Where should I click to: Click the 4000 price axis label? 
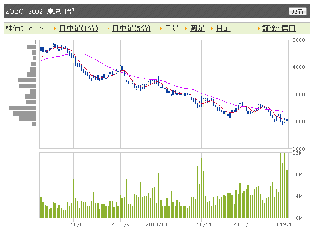click(x=298, y=67)
